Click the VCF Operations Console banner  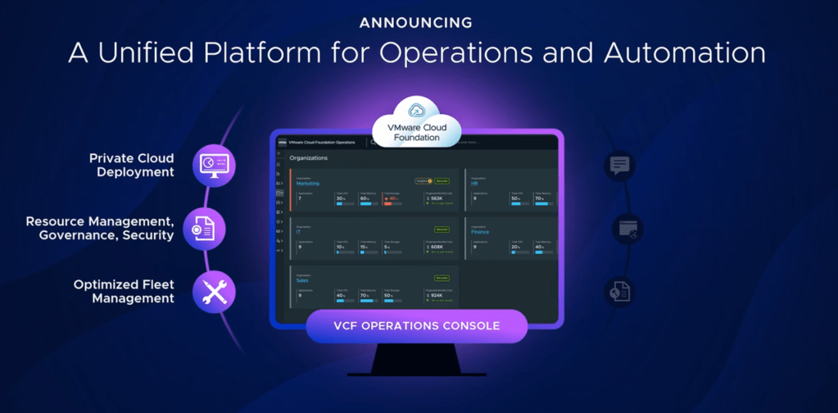click(x=416, y=326)
